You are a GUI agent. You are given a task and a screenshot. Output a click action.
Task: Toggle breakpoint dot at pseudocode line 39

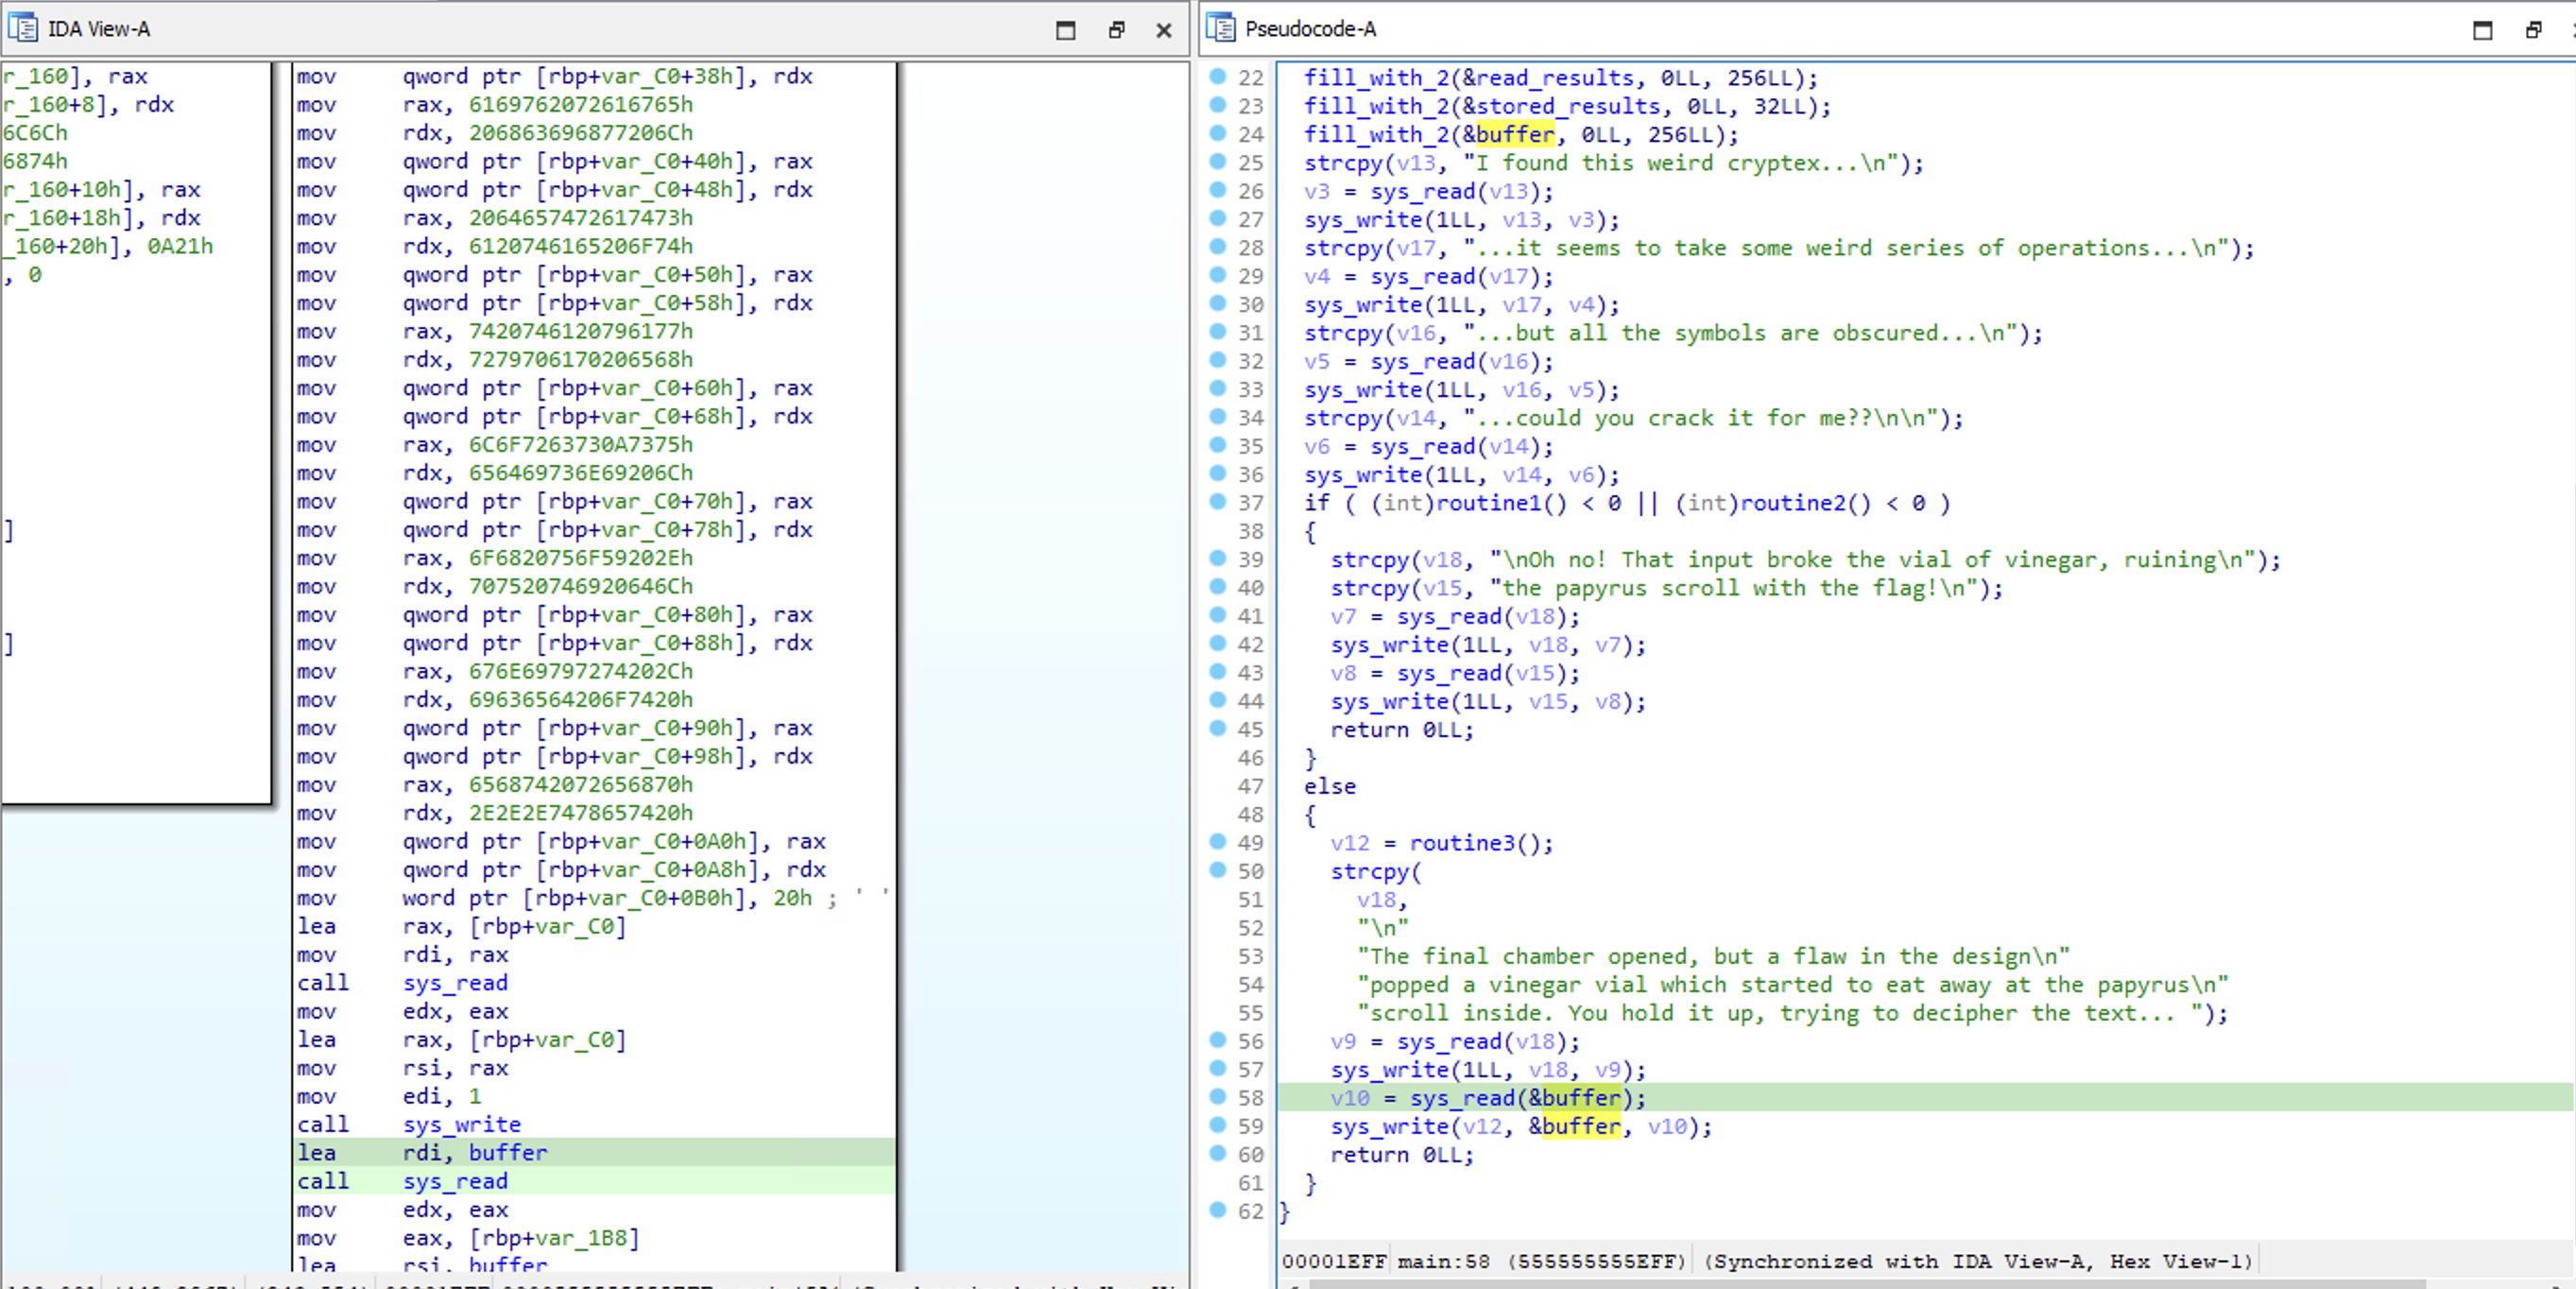click(1217, 558)
